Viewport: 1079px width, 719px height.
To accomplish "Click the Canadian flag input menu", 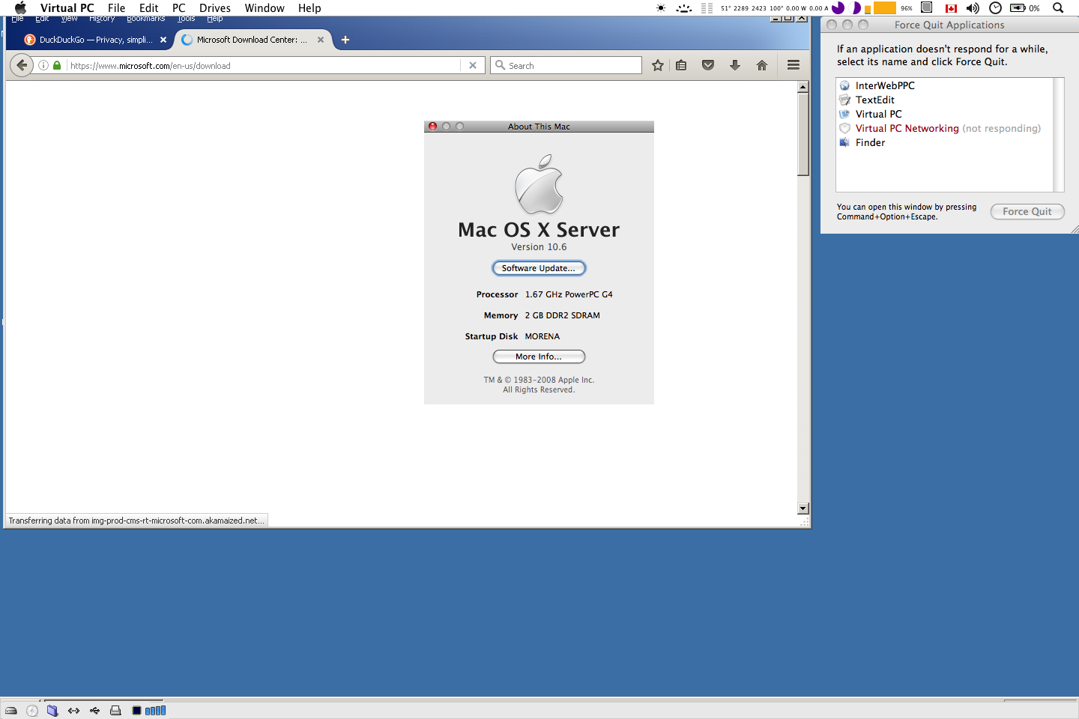I will [x=951, y=8].
